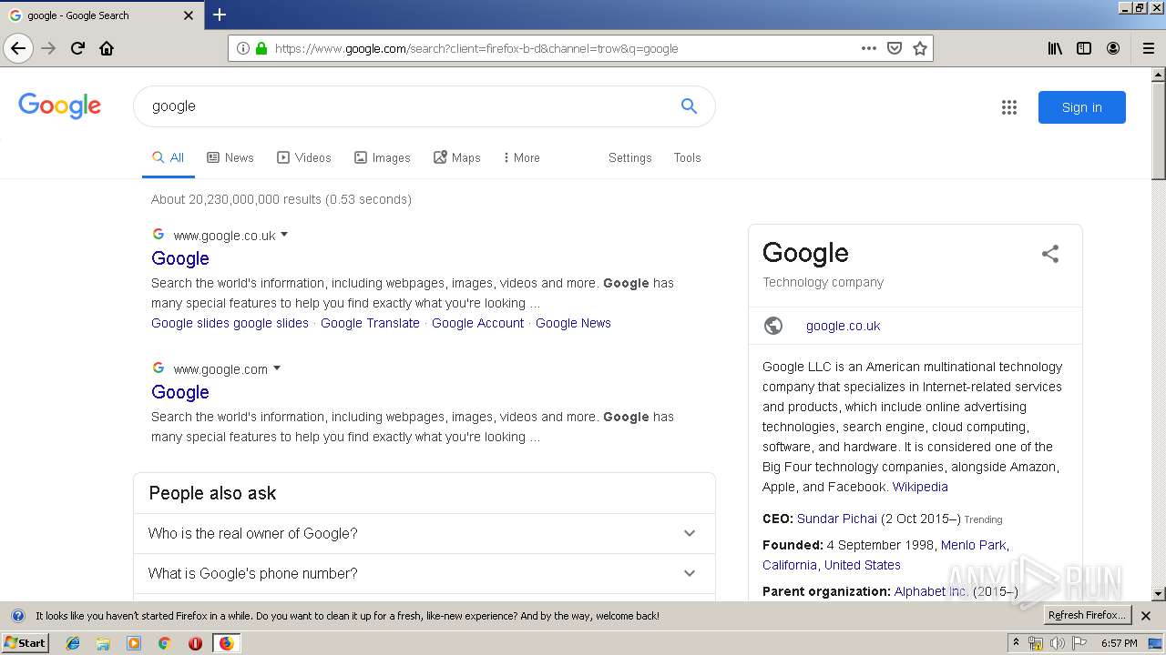
Task: Click the taskbar clock showing 6:57 PM
Action: (1119, 643)
